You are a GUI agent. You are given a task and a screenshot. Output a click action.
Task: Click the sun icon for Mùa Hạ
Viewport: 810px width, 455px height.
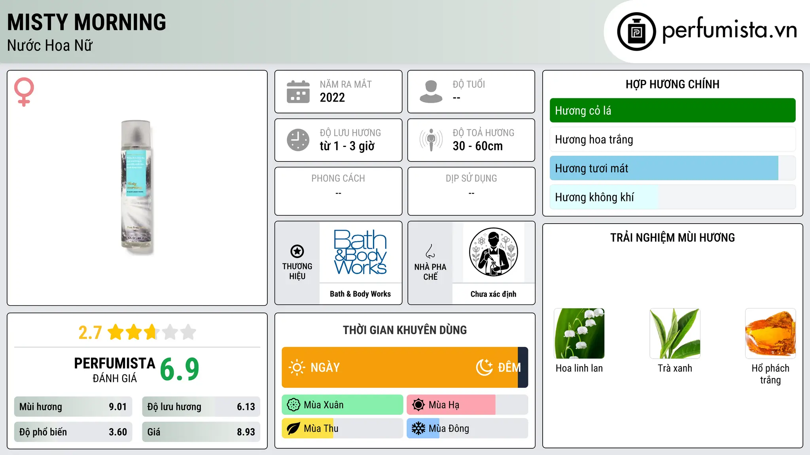coord(418,405)
